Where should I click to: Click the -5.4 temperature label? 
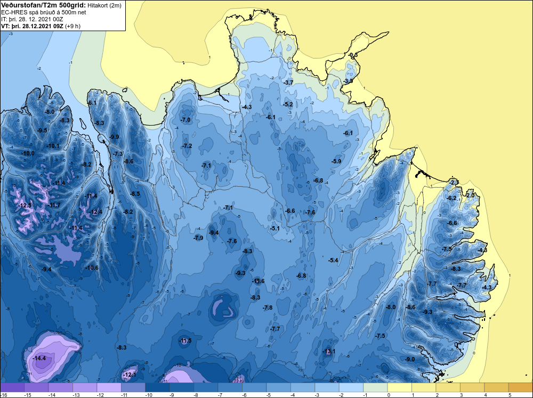coord(333,260)
